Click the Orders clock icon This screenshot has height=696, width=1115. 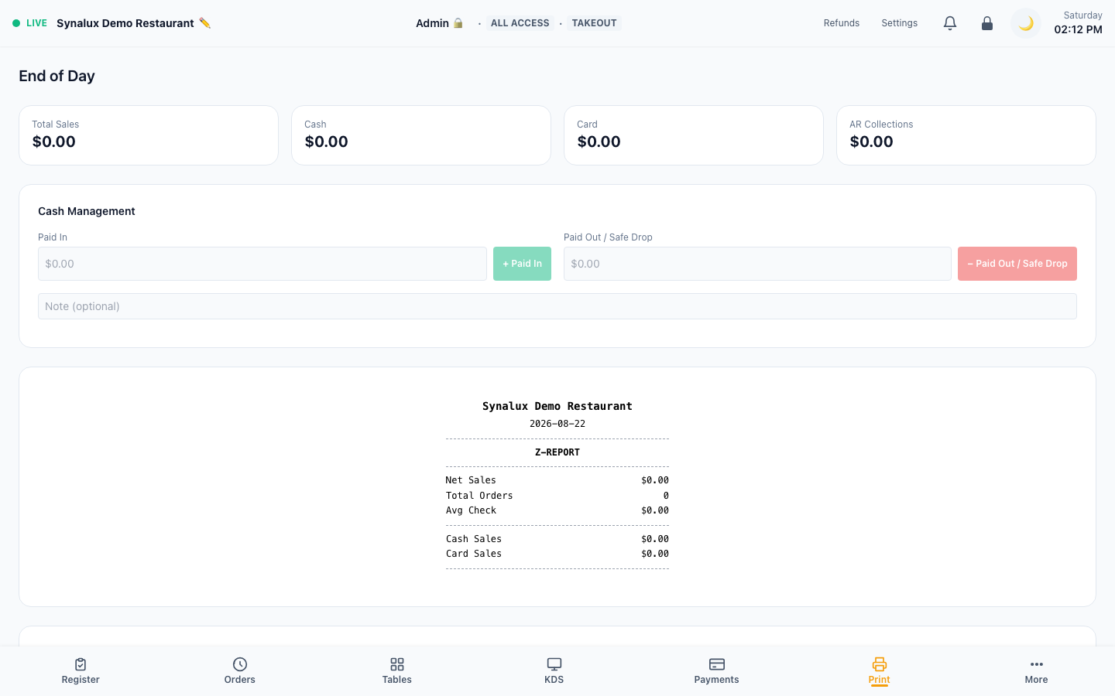point(240,664)
